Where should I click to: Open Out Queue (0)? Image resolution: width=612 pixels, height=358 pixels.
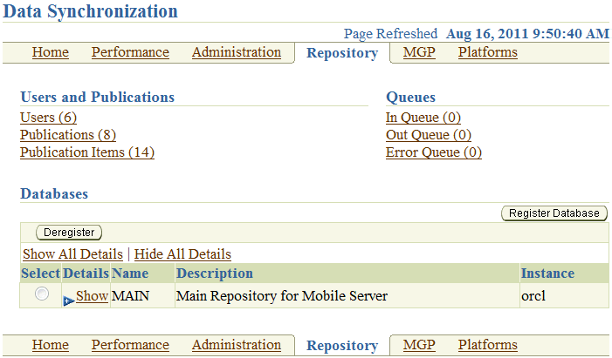(x=429, y=135)
